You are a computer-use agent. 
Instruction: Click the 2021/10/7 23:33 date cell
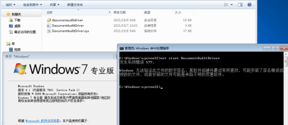(126, 25)
